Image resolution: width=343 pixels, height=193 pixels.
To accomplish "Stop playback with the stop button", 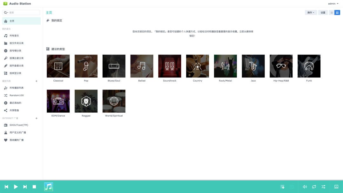I will [x=34, y=187].
